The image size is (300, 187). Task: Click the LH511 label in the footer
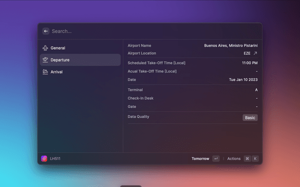coord(55,158)
